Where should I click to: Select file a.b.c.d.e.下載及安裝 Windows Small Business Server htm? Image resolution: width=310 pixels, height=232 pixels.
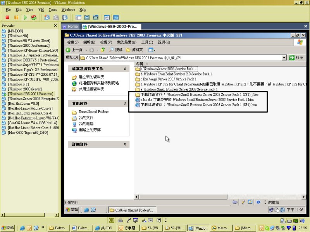tap(195, 100)
